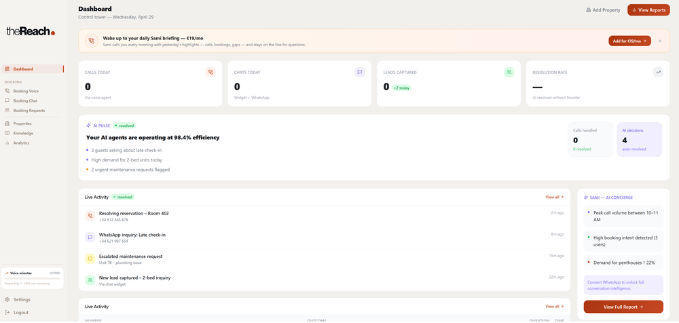This screenshot has height=323, width=679.
Task: Click '2 urgent maintenance requests flagged'
Action: click(130, 170)
